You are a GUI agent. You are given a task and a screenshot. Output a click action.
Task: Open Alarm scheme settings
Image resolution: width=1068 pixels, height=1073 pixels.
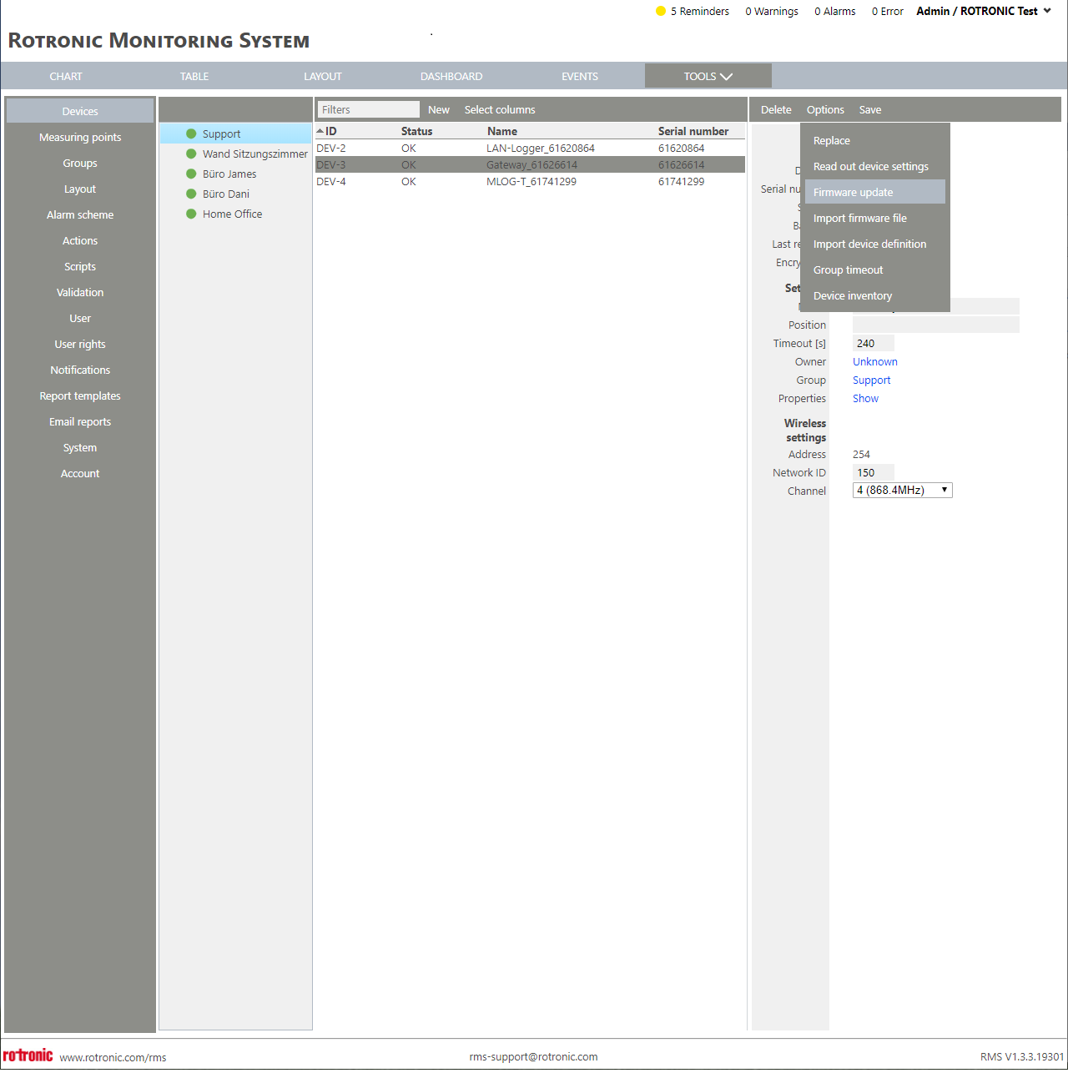point(80,214)
